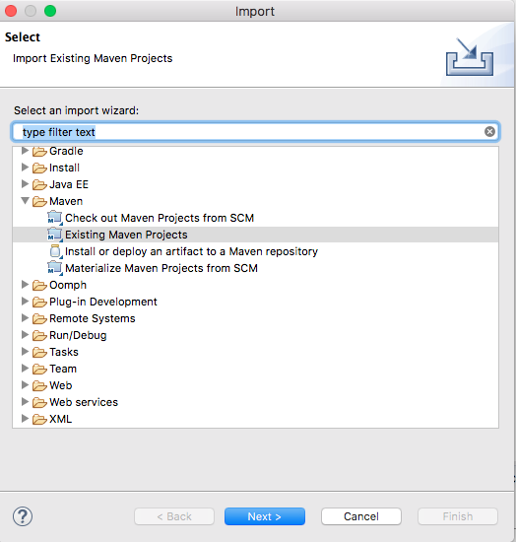Select the Remote Systems folder
This screenshot has width=516, height=542.
tap(93, 318)
